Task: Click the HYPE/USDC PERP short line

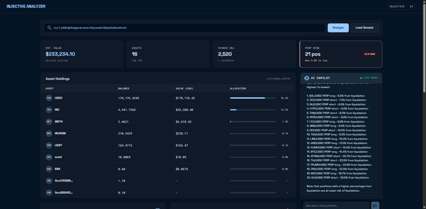Action: pos(337,109)
